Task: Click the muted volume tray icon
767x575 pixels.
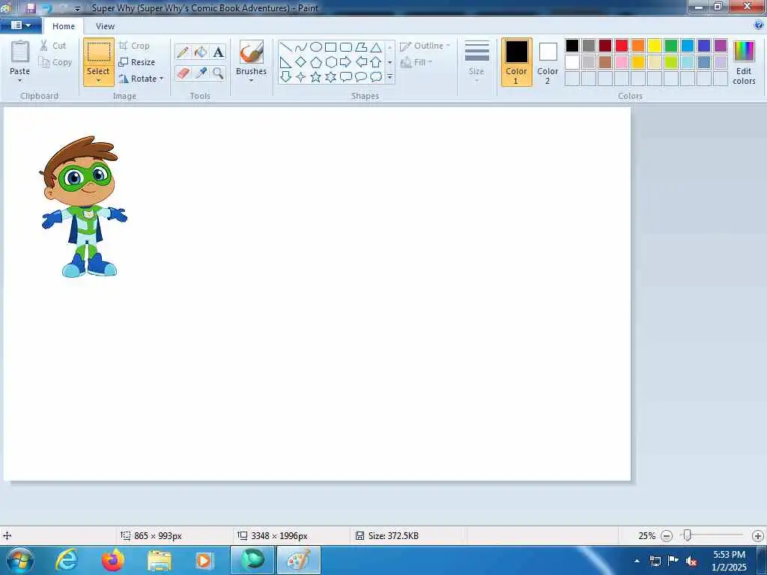Action: 691,561
